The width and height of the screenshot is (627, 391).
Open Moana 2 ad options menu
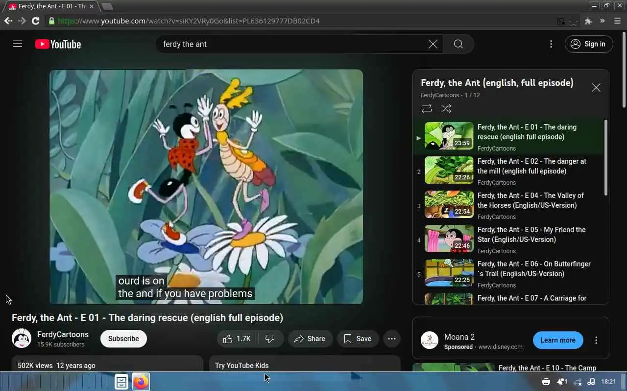596,340
